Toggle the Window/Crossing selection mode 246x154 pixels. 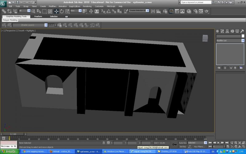coord(50,11)
